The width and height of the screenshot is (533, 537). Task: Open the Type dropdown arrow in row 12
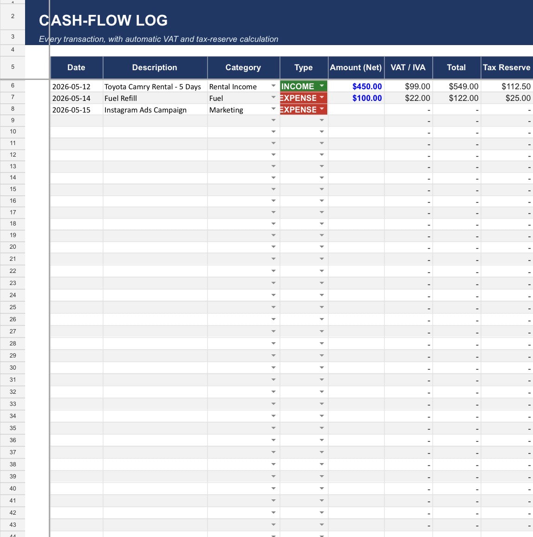point(322,155)
